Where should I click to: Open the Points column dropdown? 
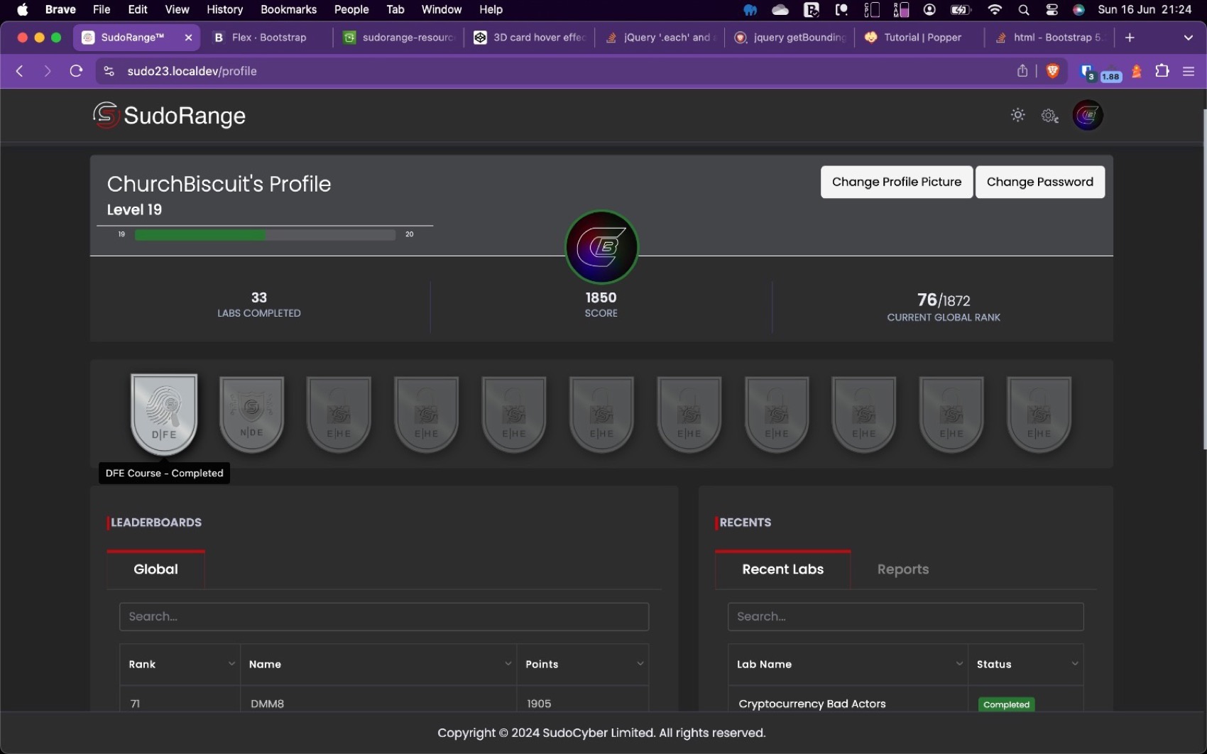(640, 664)
